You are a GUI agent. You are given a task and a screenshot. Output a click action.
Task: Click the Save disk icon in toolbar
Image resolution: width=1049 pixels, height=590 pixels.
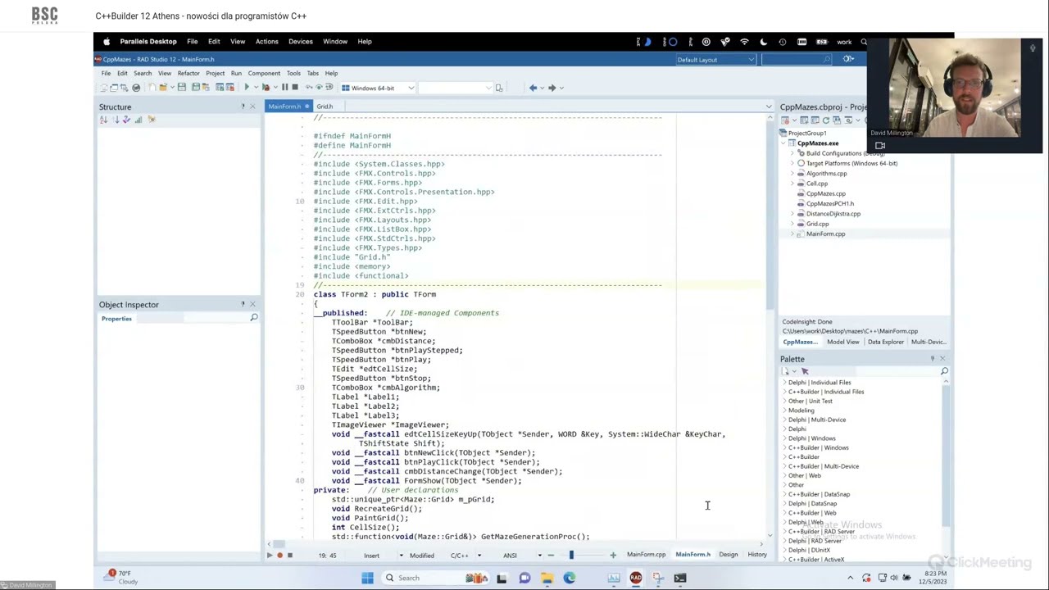[181, 88]
